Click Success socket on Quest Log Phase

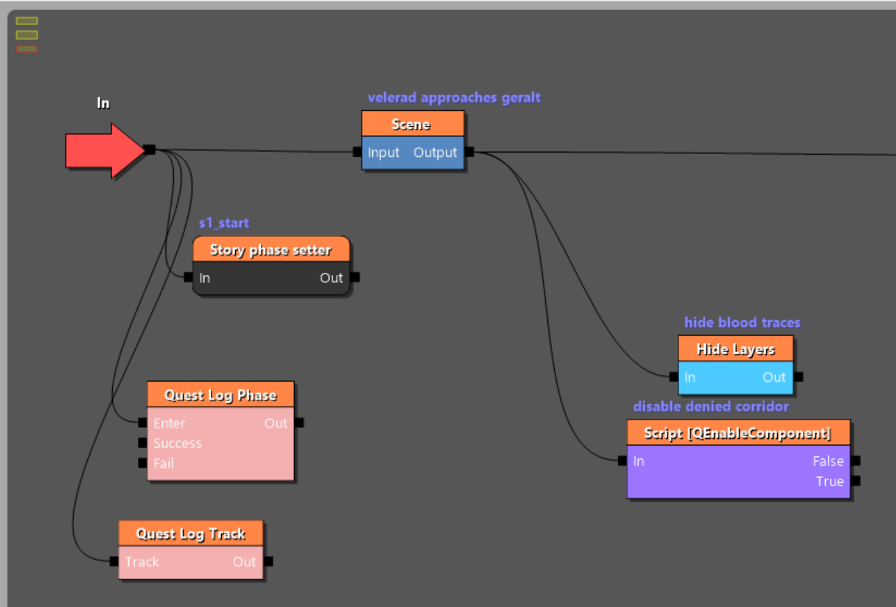[143, 443]
